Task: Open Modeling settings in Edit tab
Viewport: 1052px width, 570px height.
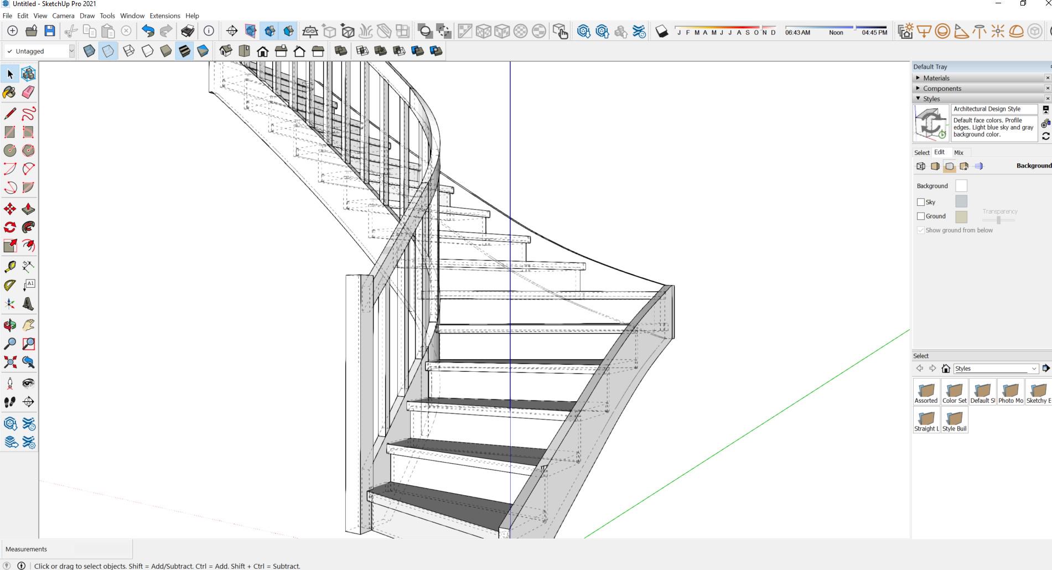Action: pos(978,166)
